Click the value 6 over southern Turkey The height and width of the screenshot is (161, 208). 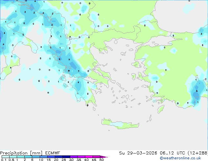pos(197,91)
